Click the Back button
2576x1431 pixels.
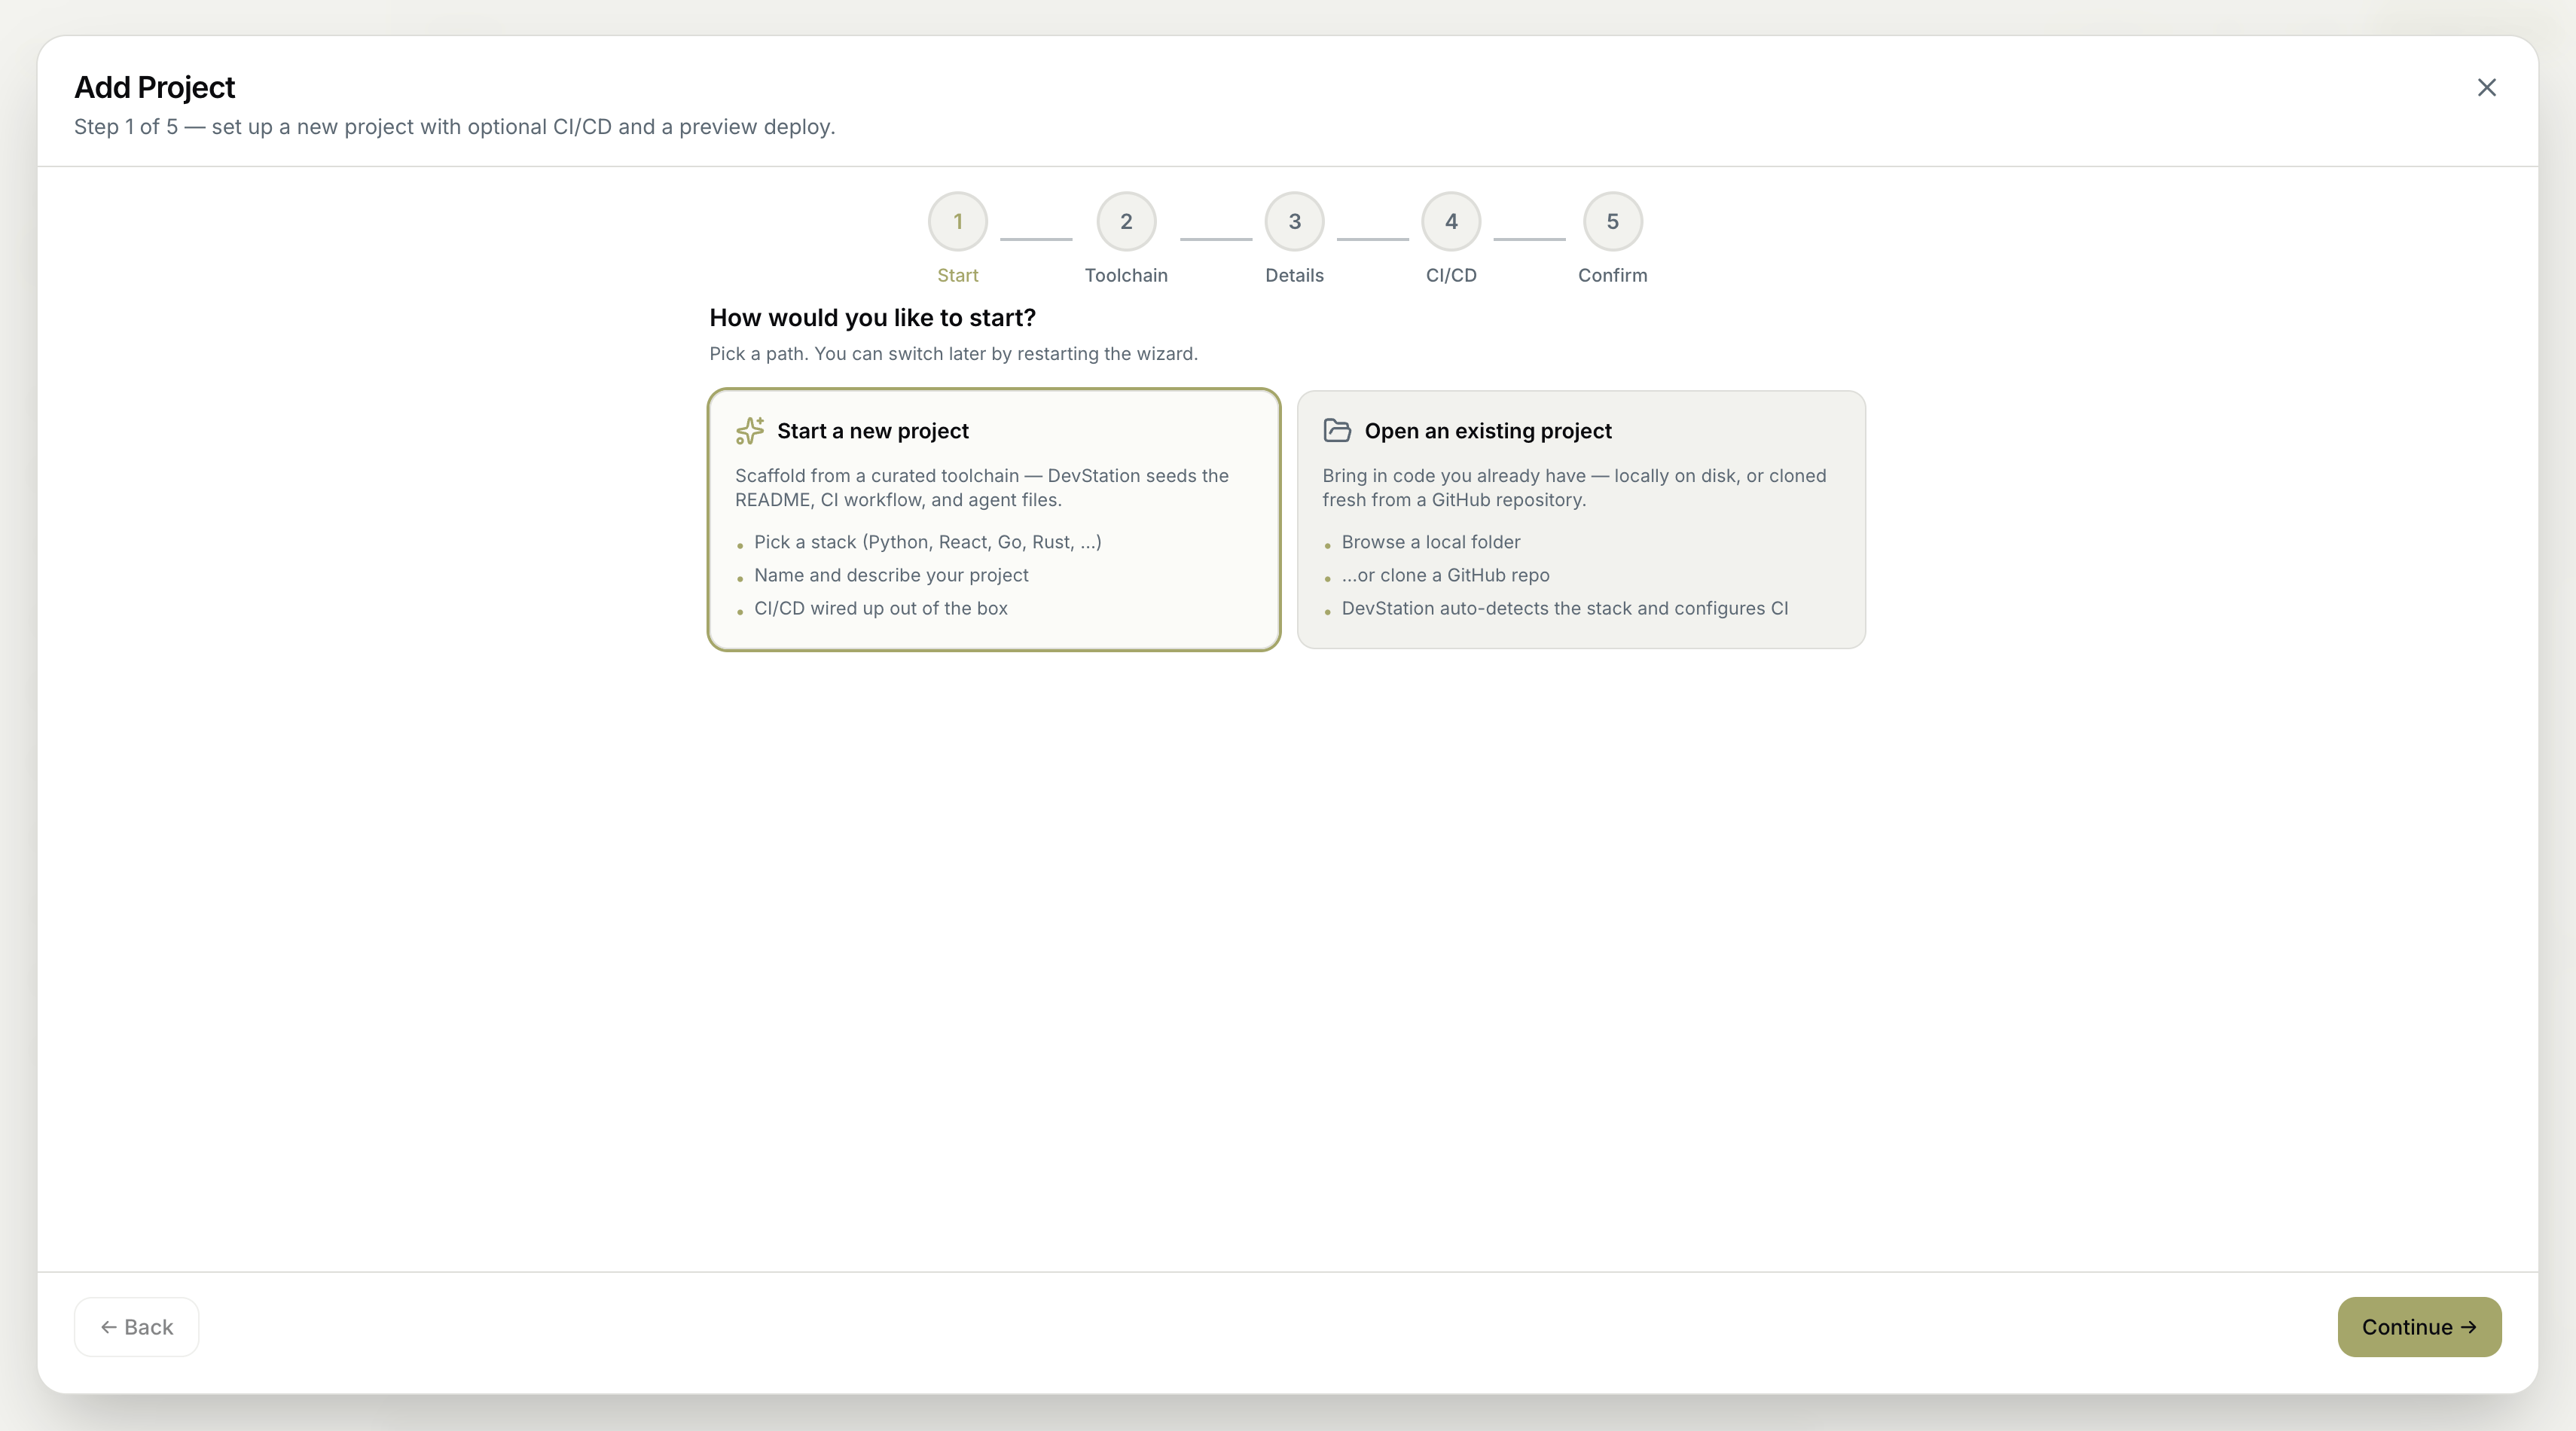(x=136, y=1327)
